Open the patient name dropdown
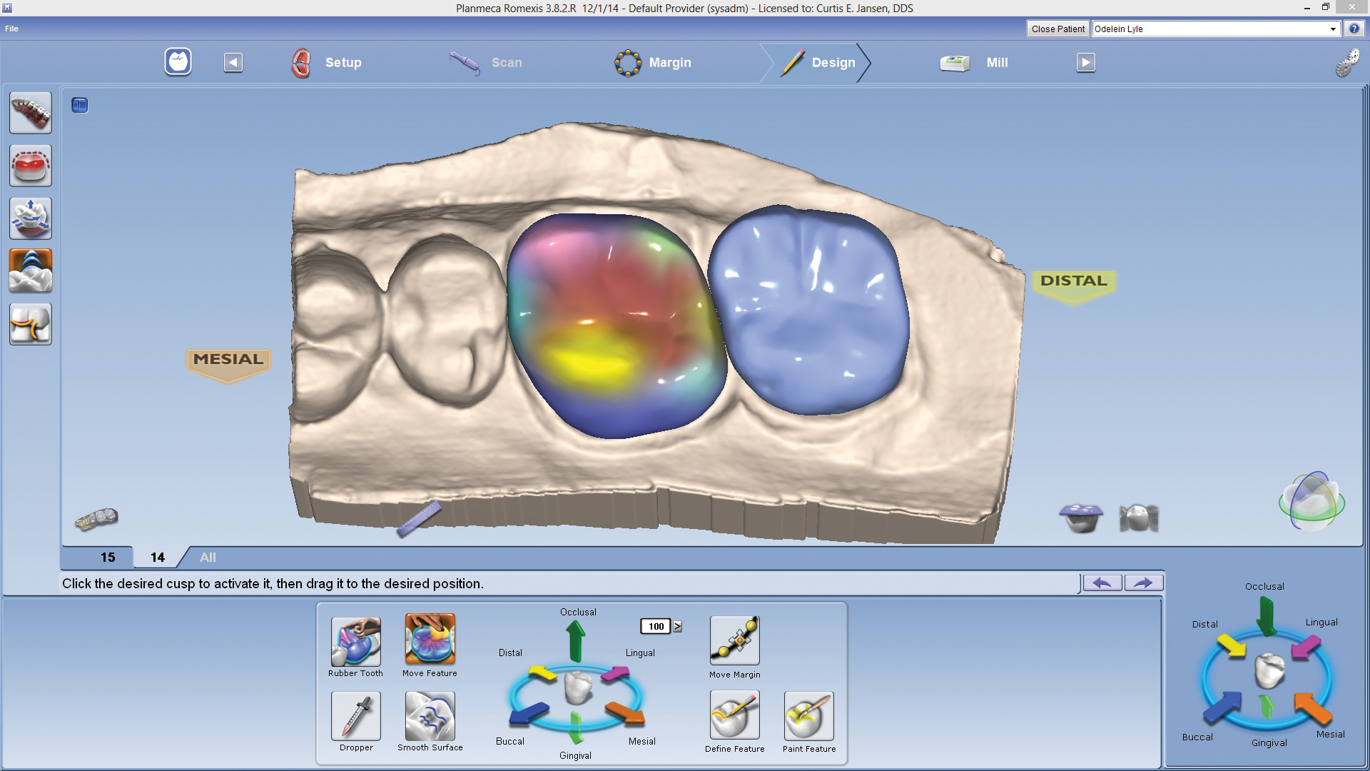Image resolution: width=1370 pixels, height=771 pixels. (x=1332, y=29)
